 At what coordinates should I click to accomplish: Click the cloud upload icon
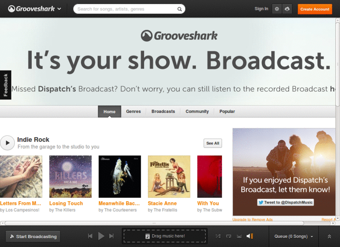click(287, 9)
